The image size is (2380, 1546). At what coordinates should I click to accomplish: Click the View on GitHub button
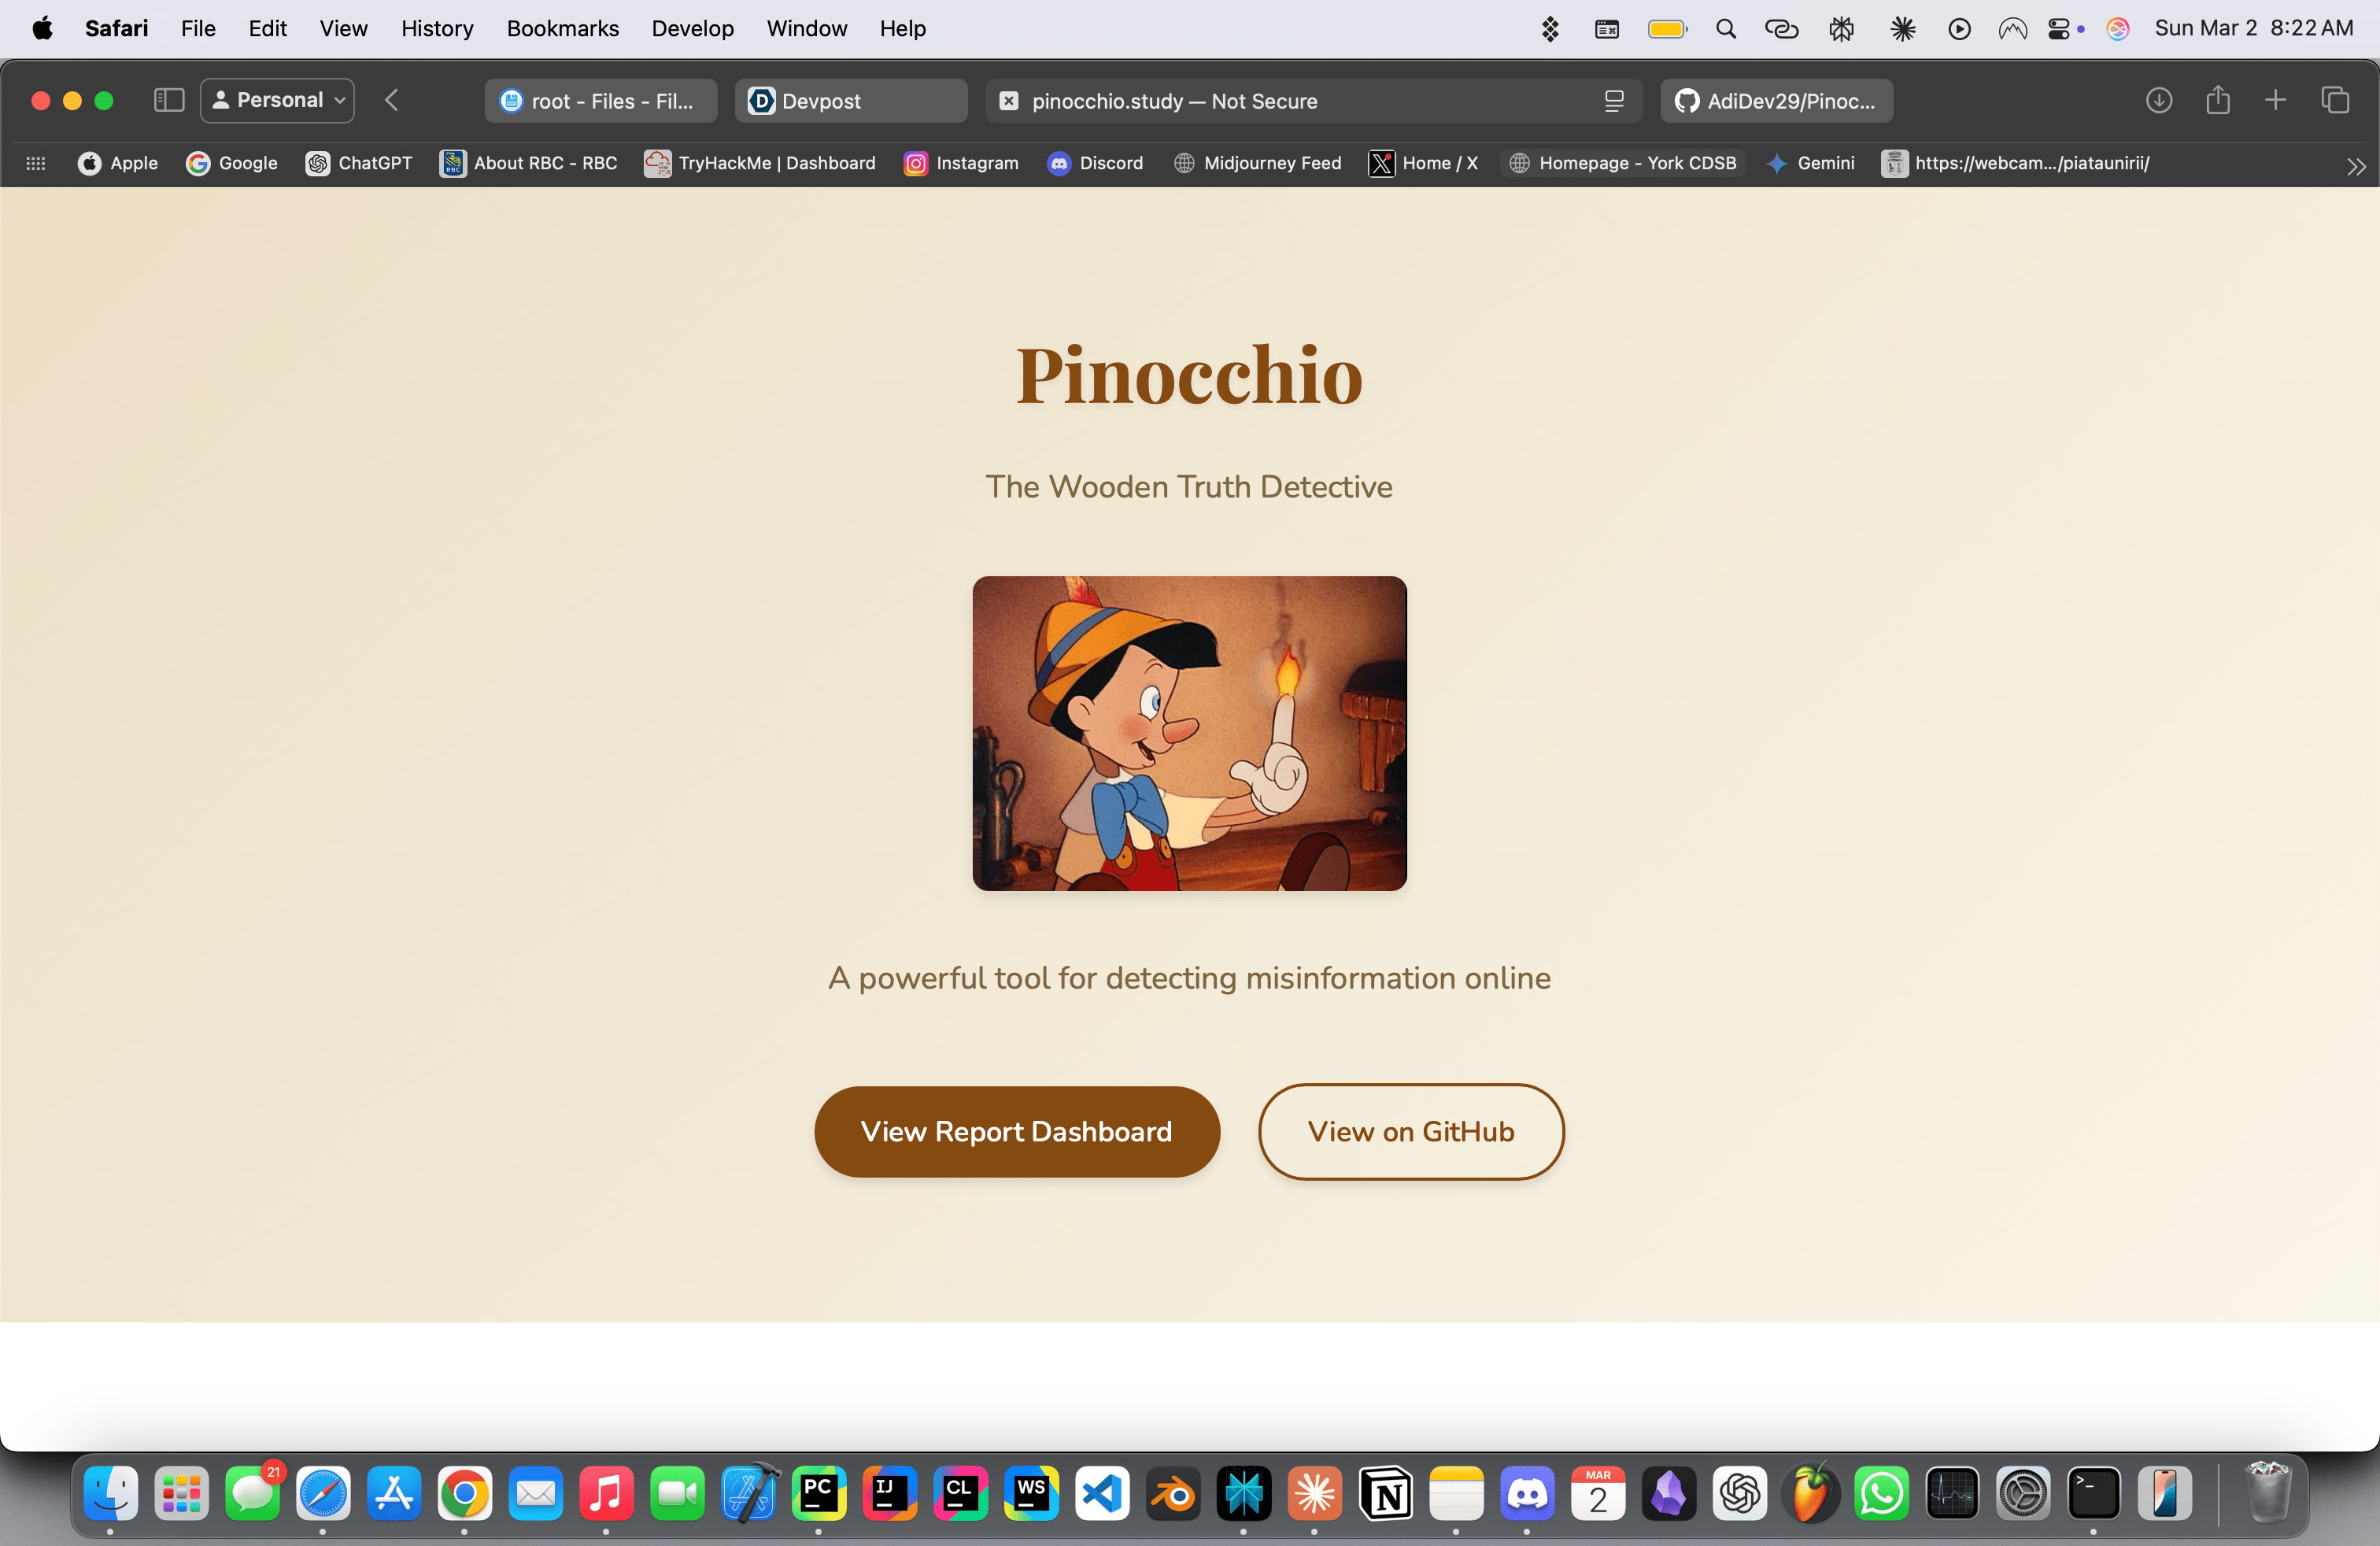click(x=1410, y=1131)
